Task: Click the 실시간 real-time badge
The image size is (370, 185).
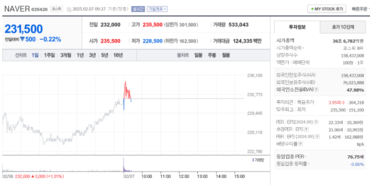Action: (138, 9)
